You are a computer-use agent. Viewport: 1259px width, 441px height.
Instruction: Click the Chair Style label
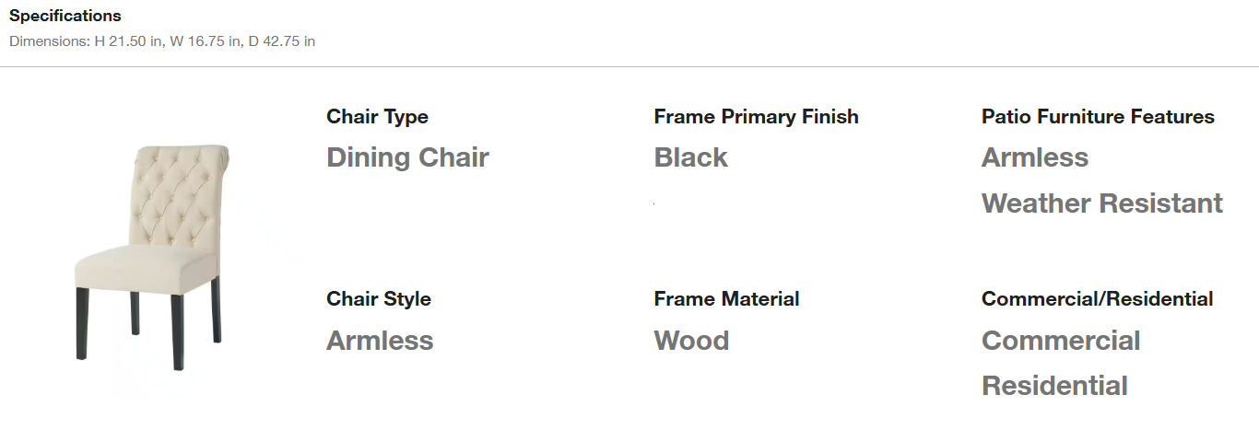(x=378, y=299)
